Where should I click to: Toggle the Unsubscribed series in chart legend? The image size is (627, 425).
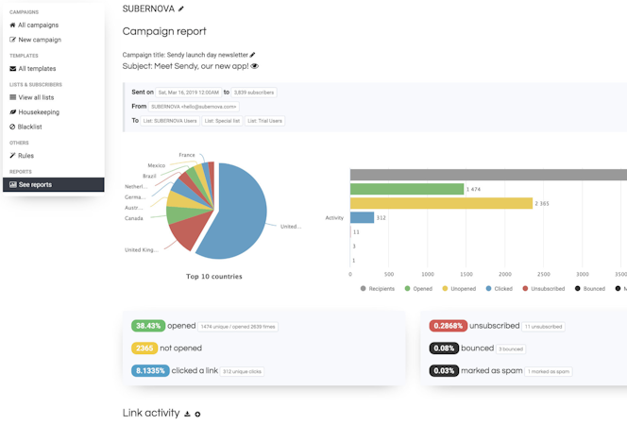[x=543, y=289]
